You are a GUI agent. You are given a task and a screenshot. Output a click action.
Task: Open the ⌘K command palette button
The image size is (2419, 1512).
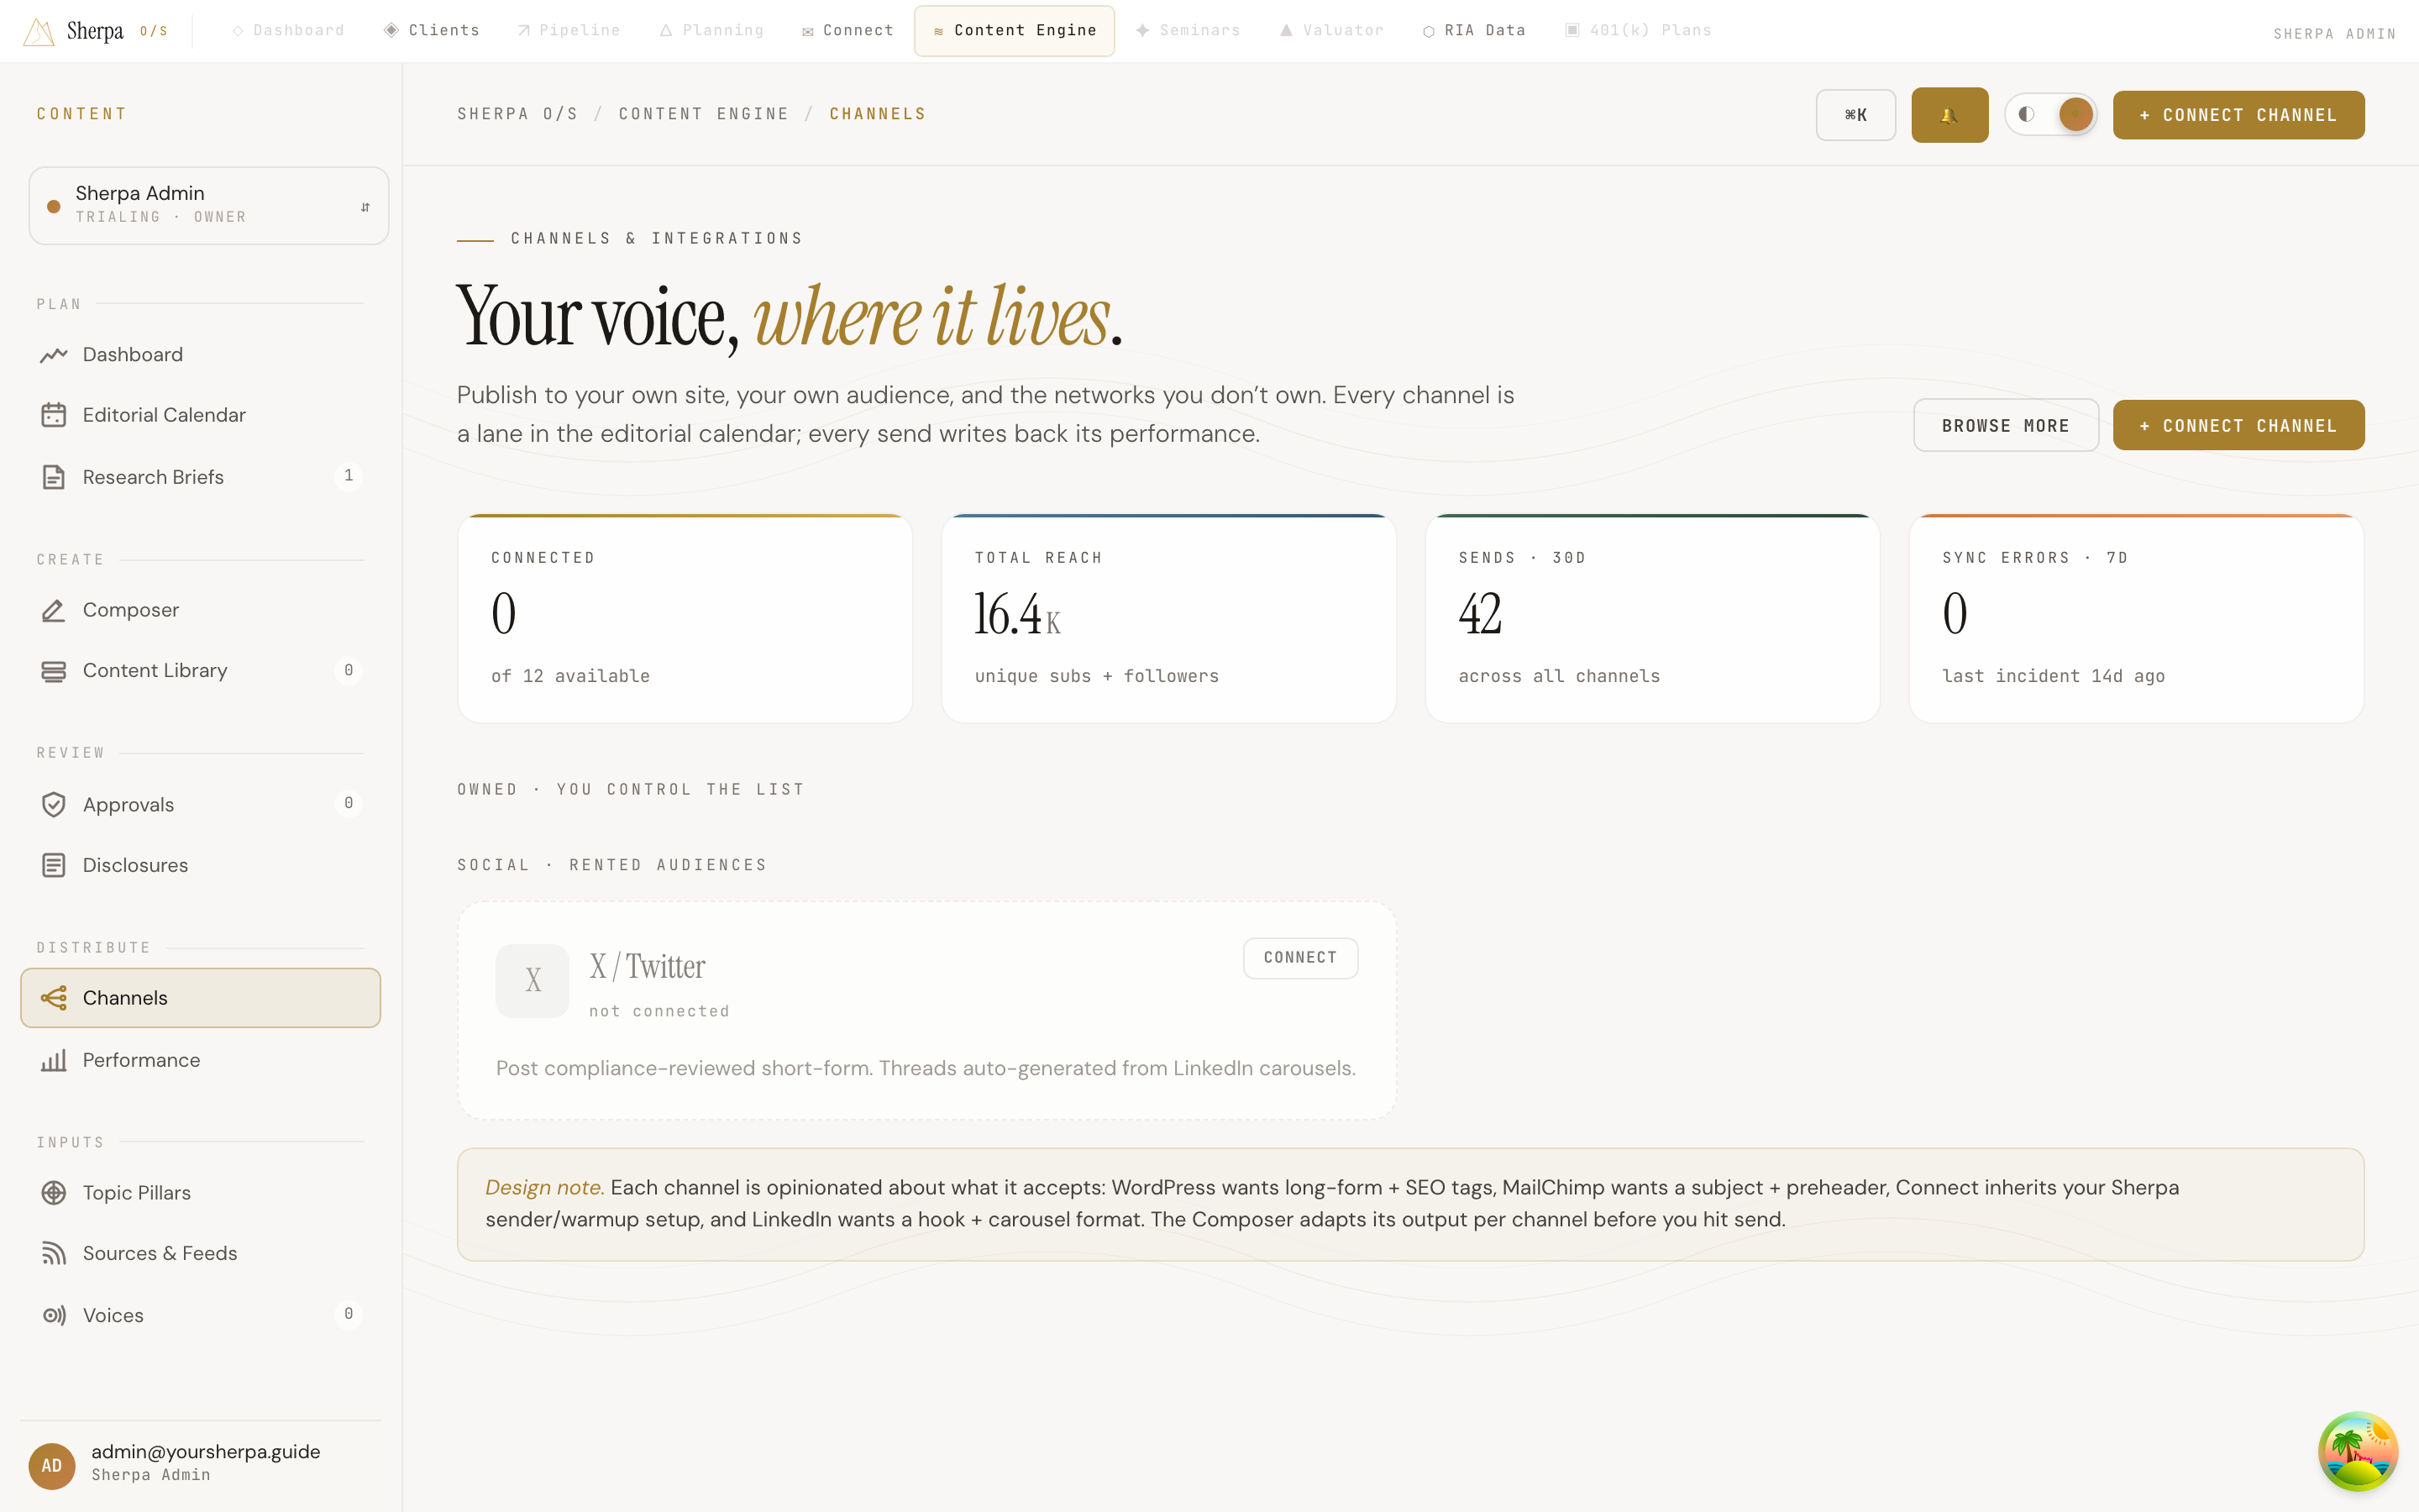(1855, 115)
